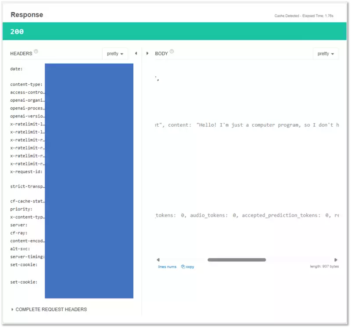Select the cf-ray: header name

coord(19,233)
